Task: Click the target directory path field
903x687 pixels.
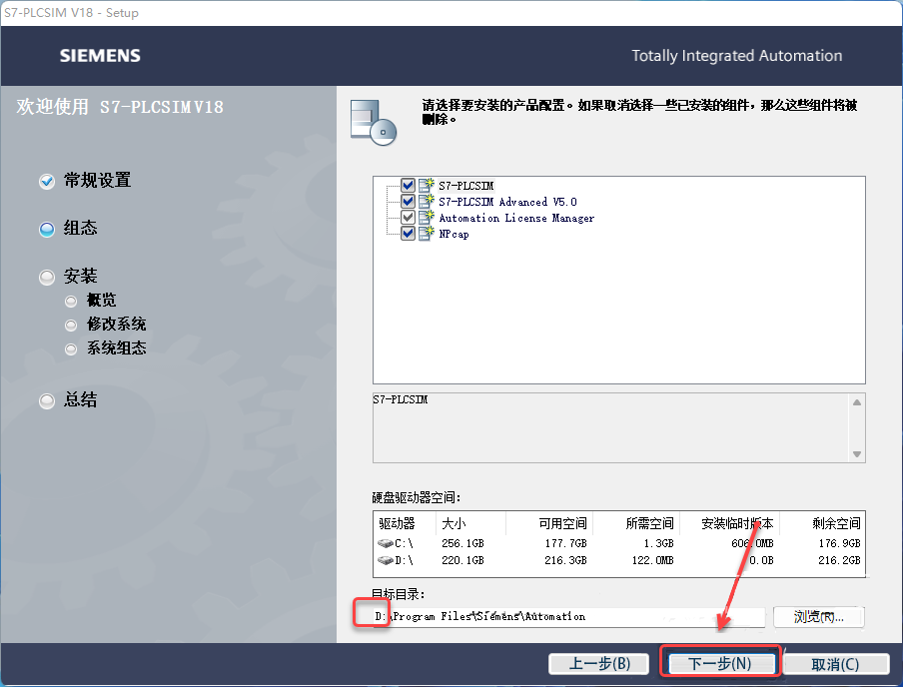Action: click(559, 616)
